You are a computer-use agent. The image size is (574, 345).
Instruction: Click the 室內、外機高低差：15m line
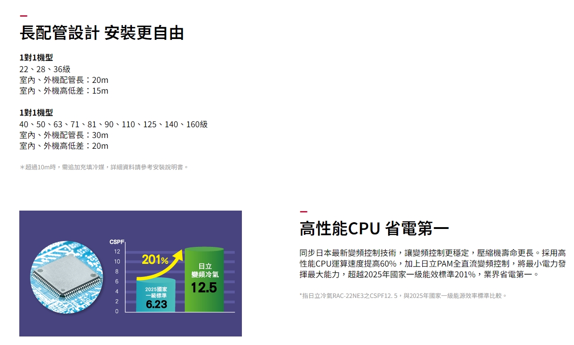[64, 91]
